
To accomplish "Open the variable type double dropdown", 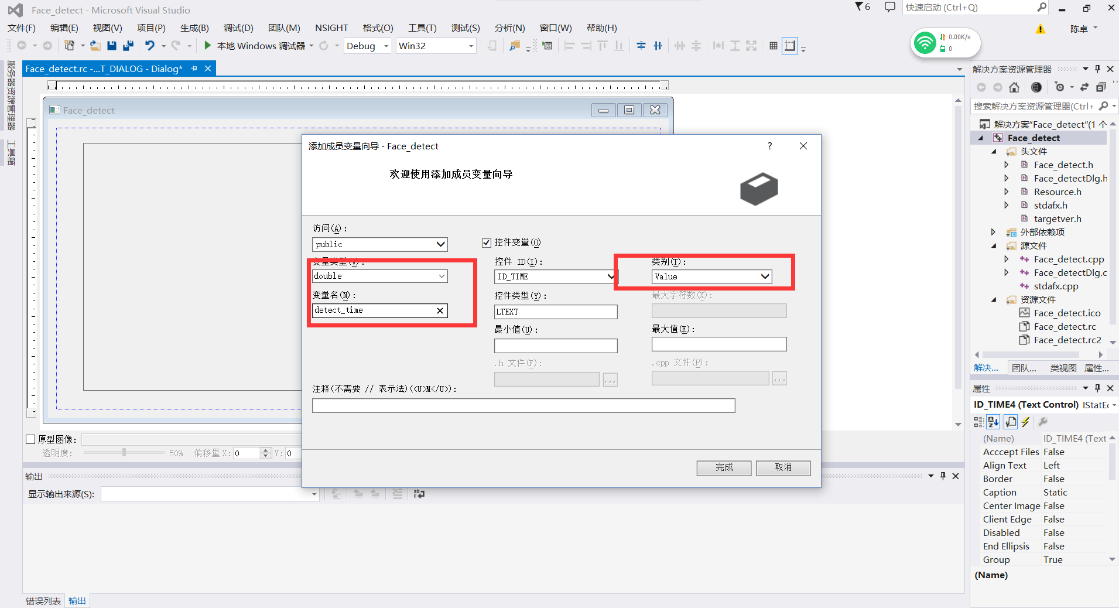I will (442, 276).
